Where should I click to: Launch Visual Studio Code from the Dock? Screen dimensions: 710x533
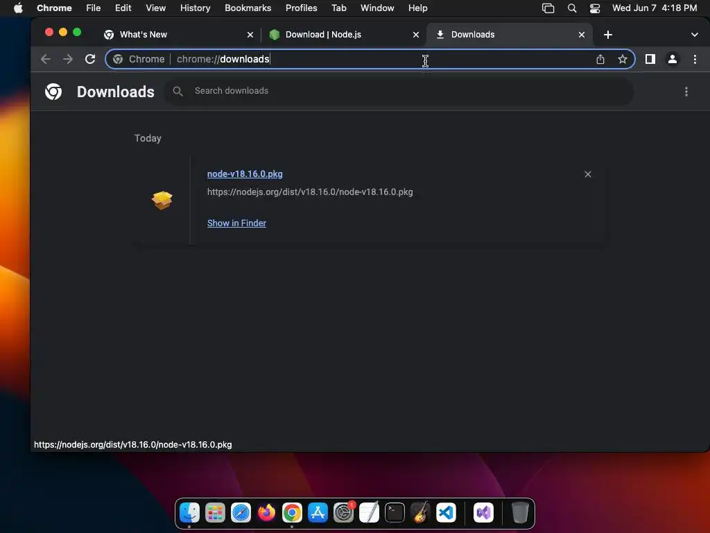pos(446,513)
